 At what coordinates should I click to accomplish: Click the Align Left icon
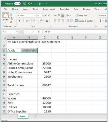click(x=55, y=21)
